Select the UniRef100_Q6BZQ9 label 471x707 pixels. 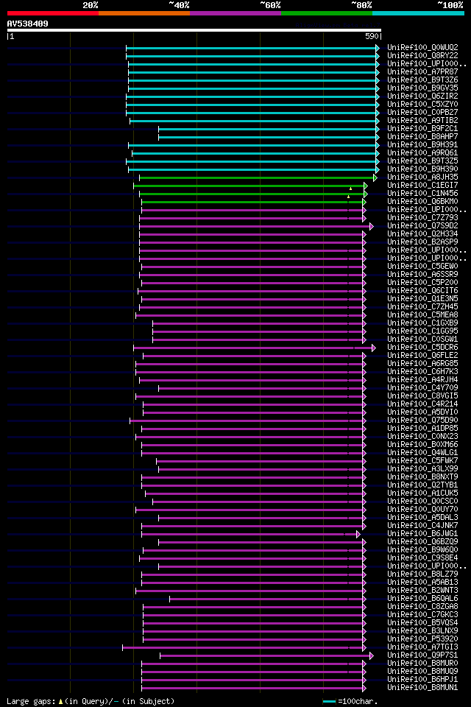422,543
